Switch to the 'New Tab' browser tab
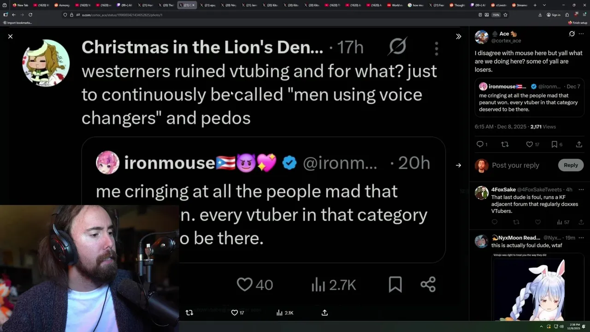Screen dimensions: 590x332 (x=20, y=5)
